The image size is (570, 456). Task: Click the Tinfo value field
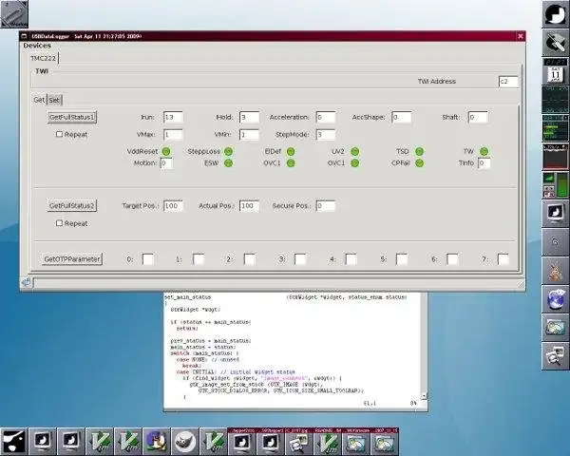click(484, 162)
